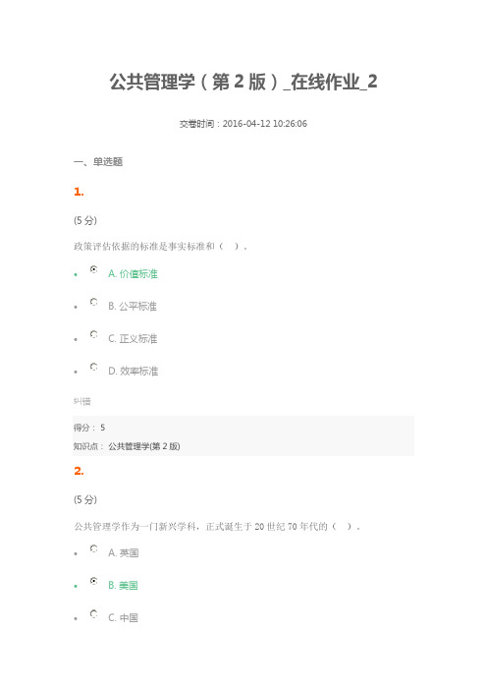The image size is (487, 690).
Task: Choose the radio button for B. 公平标准
Action: click(93, 302)
